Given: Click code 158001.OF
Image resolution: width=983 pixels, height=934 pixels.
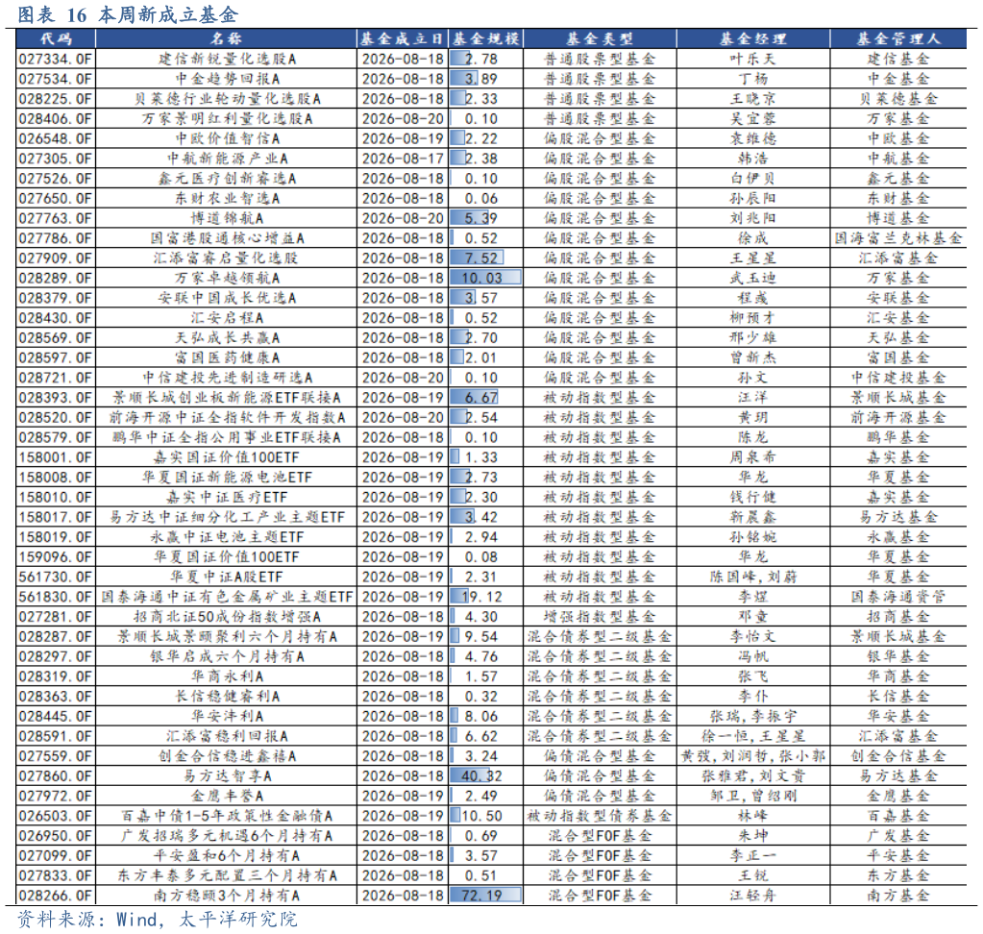Looking at the screenshot, I should coord(55,457).
